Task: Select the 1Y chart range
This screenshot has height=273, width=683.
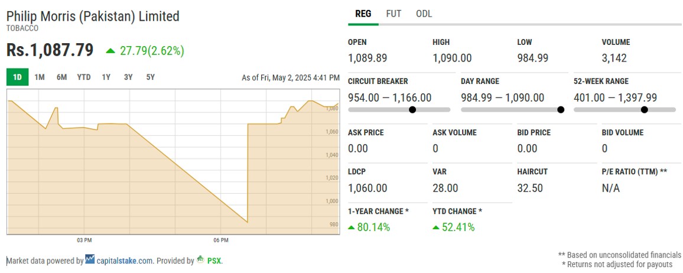Action: pyautogui.click(x=106, y=77)
